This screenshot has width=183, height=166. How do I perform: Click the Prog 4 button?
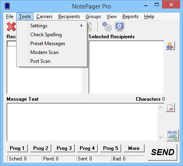click(87, 148)
